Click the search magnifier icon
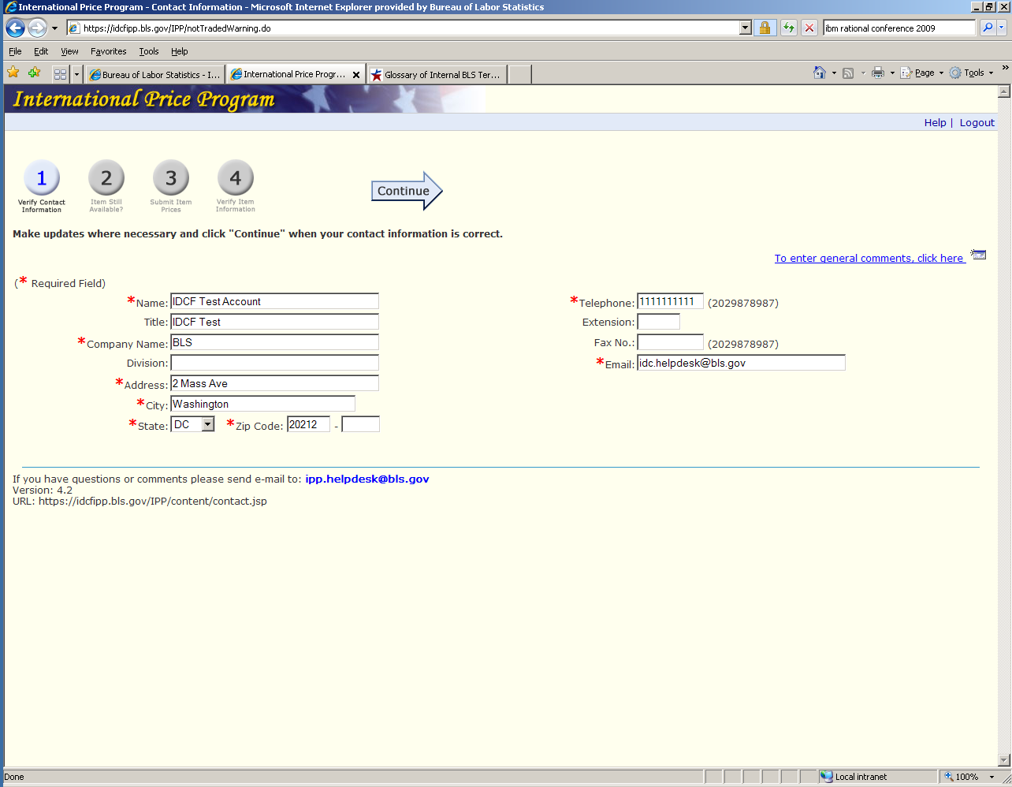Image resolution: width=1012 pixels, height=787 pixels. tap(988, 28)
